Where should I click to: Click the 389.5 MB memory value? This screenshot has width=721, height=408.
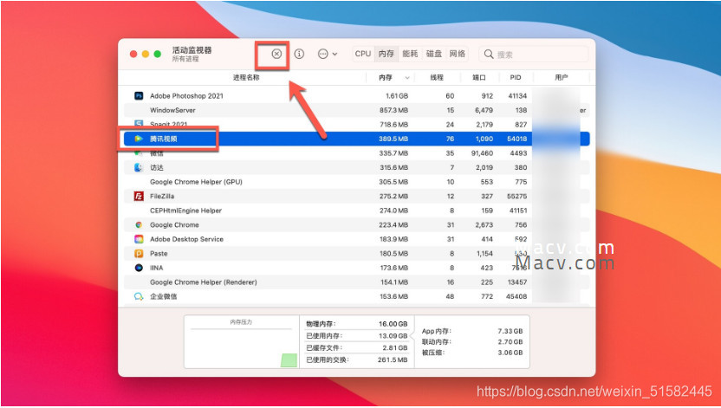pyautogui.click(x=394, y=139)
